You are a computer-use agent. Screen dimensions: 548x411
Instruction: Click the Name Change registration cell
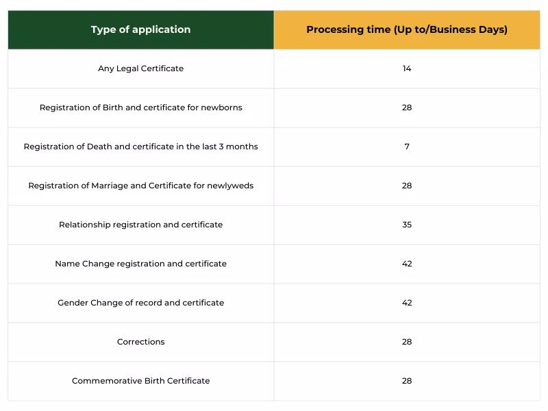coord(140,264)
